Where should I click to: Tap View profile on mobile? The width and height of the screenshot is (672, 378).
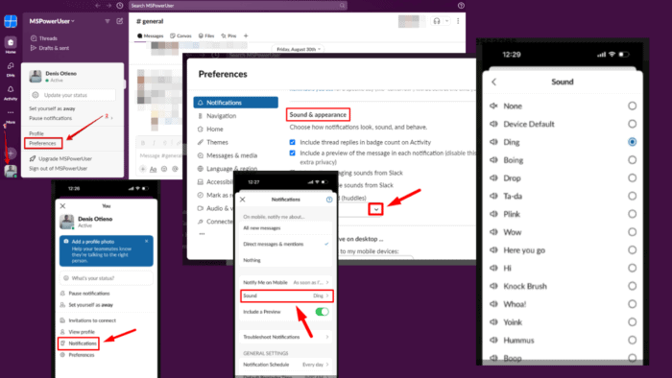(82, 332)
